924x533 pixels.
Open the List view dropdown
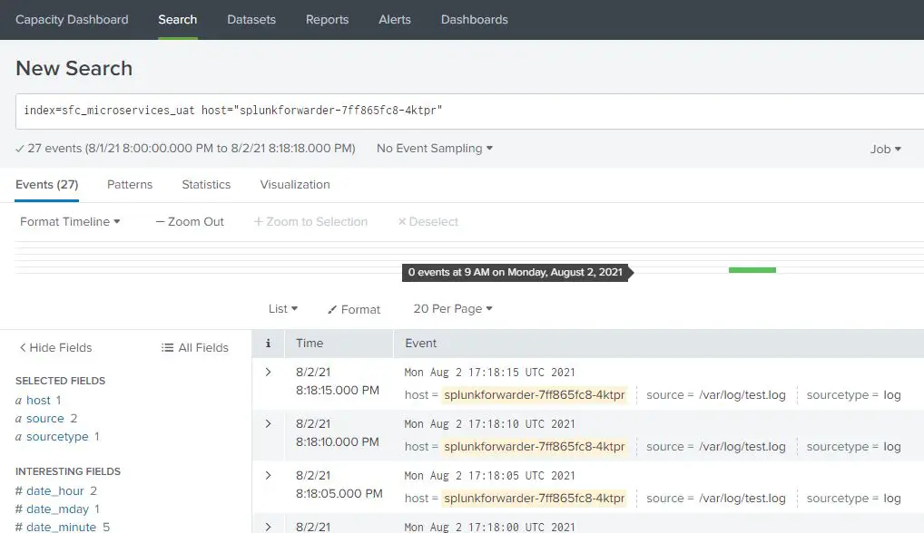tap(283, 309)
